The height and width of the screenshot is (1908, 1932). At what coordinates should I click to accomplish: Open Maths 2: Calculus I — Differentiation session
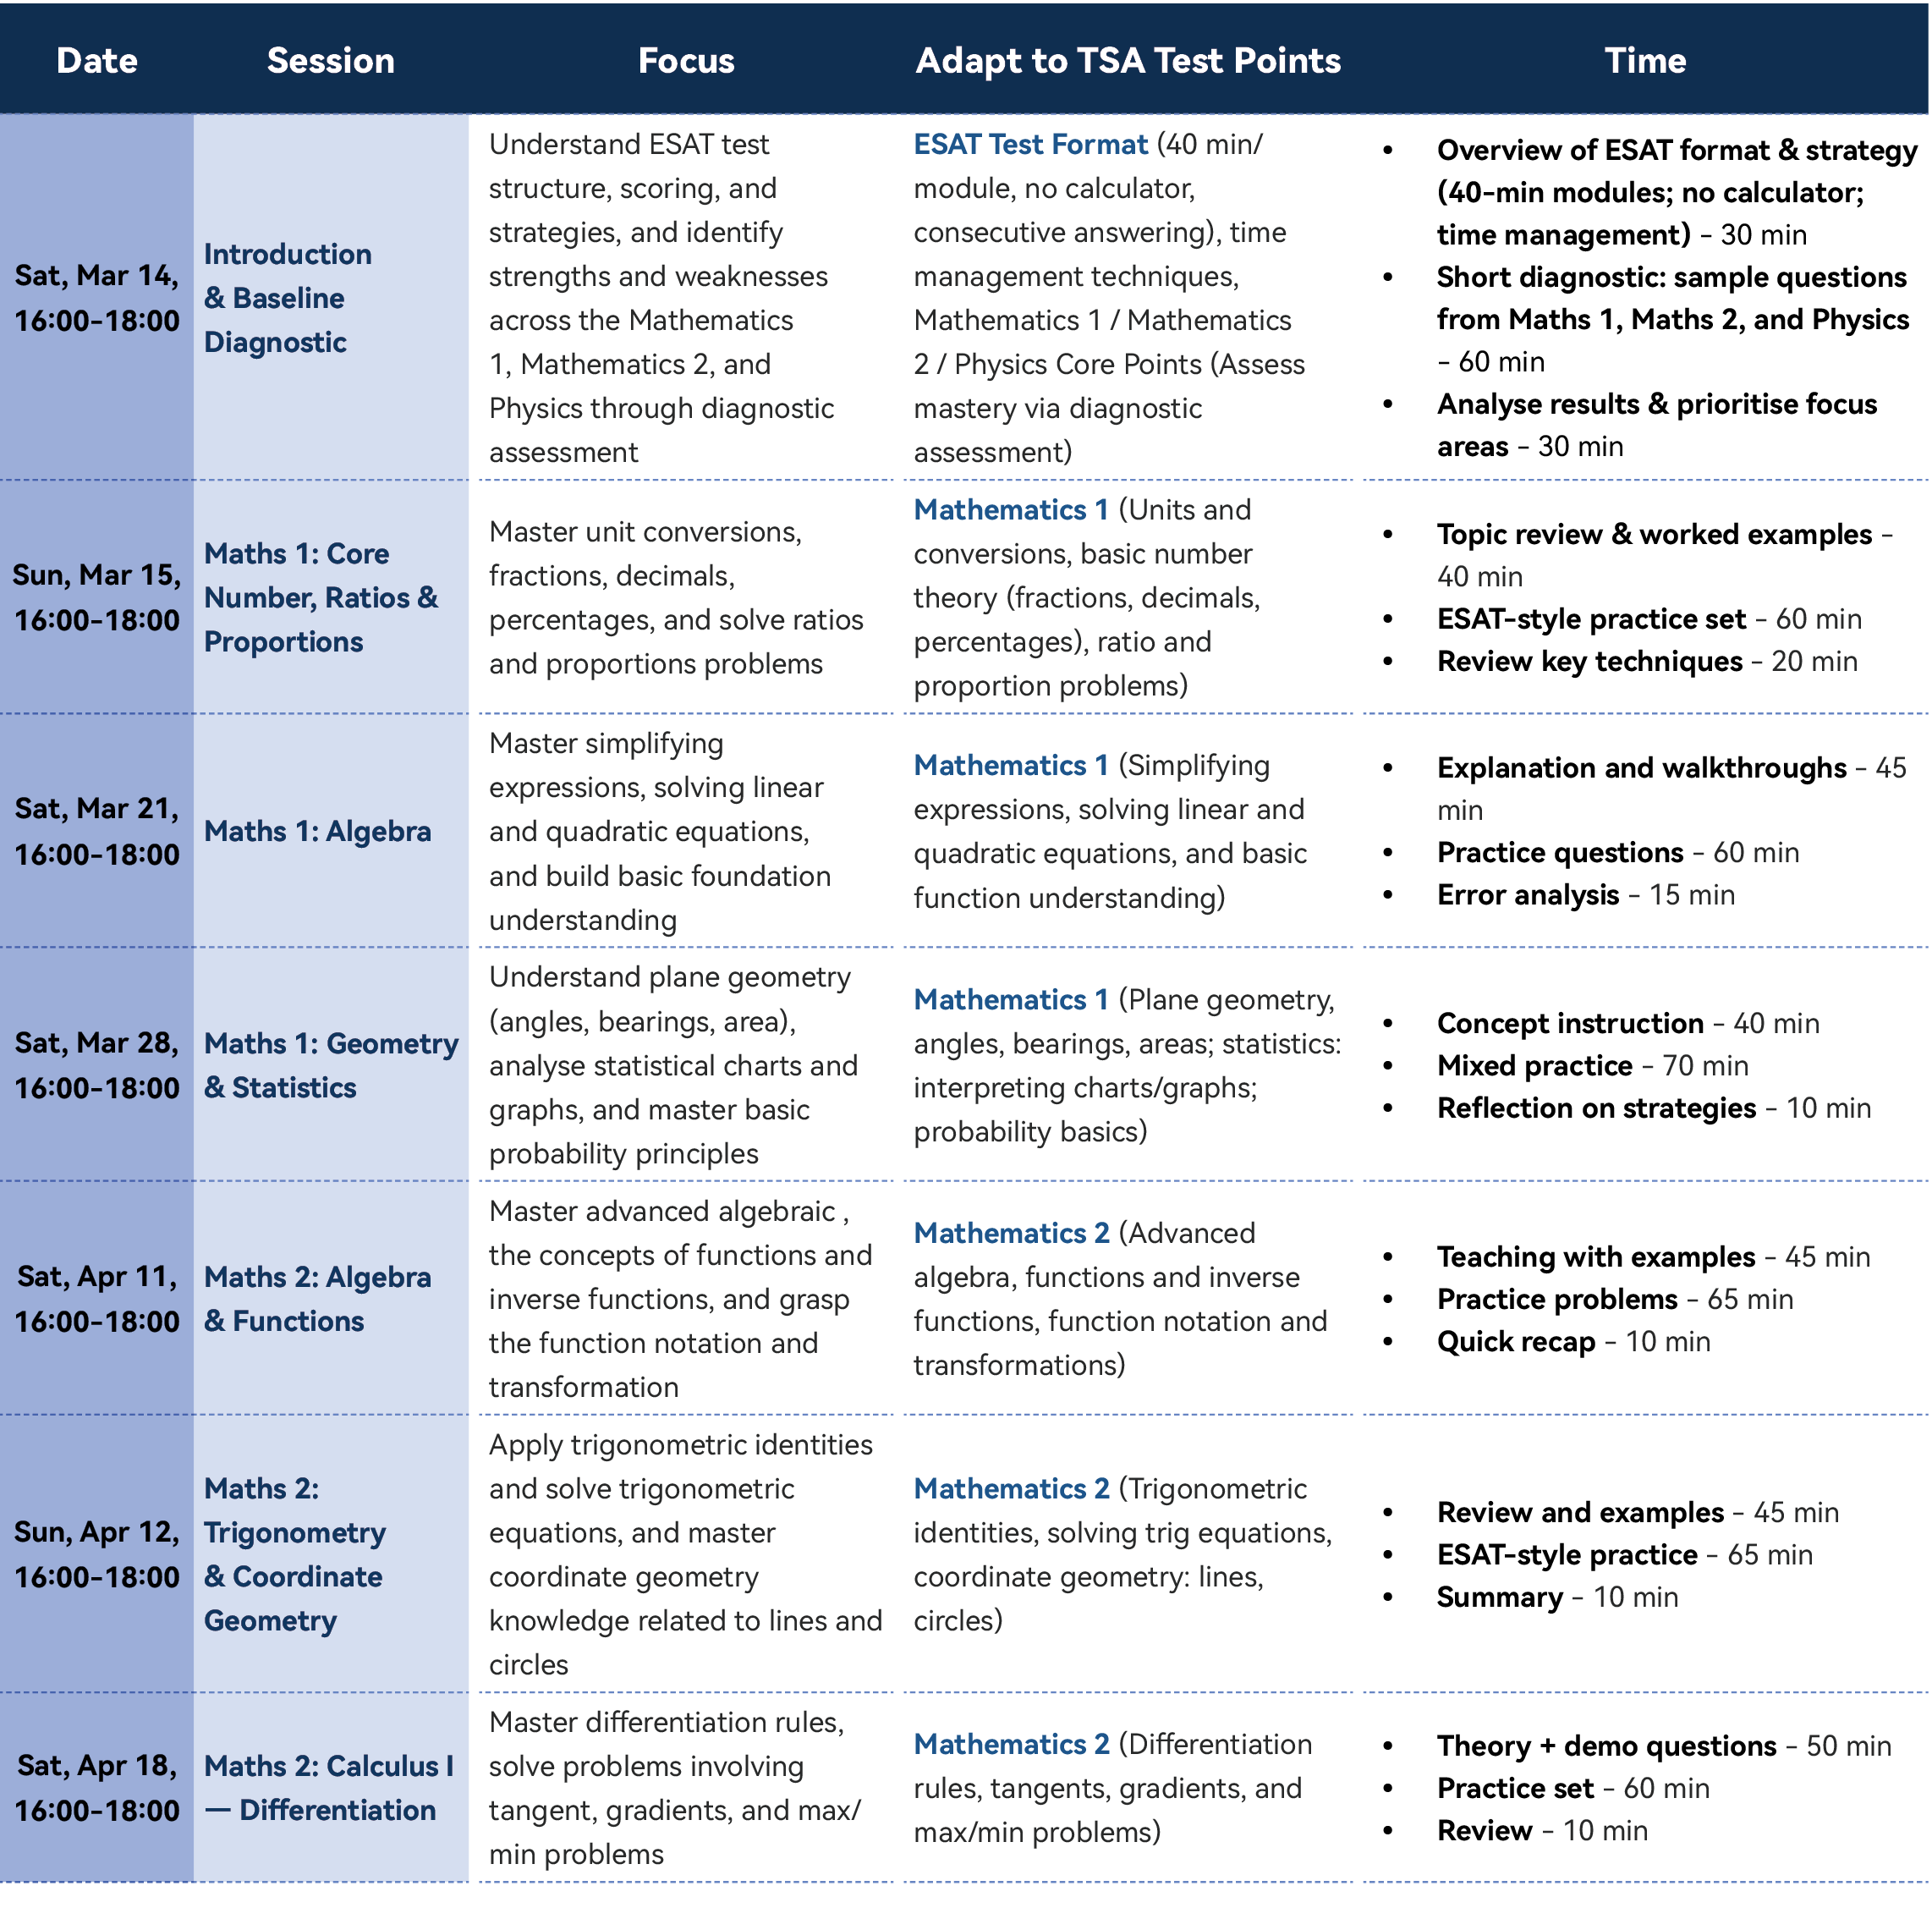click(328, 1788)
